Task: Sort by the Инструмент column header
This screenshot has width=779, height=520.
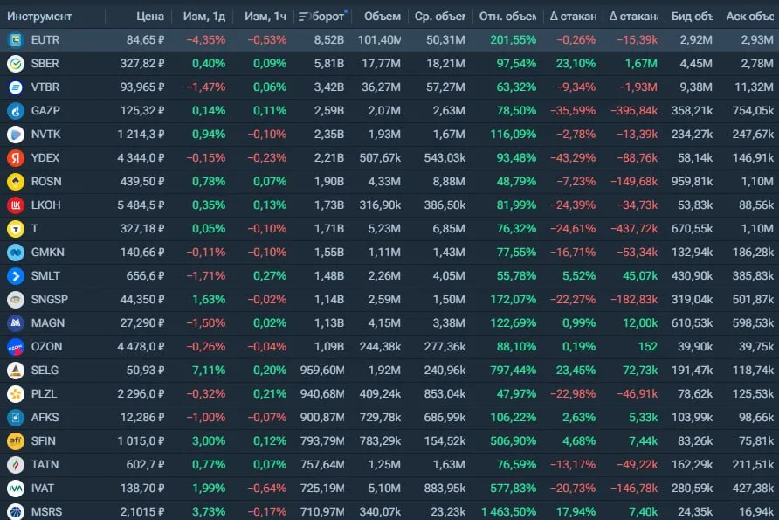Action: (39, 17)
